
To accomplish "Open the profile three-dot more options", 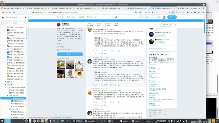I will [175, 25].
